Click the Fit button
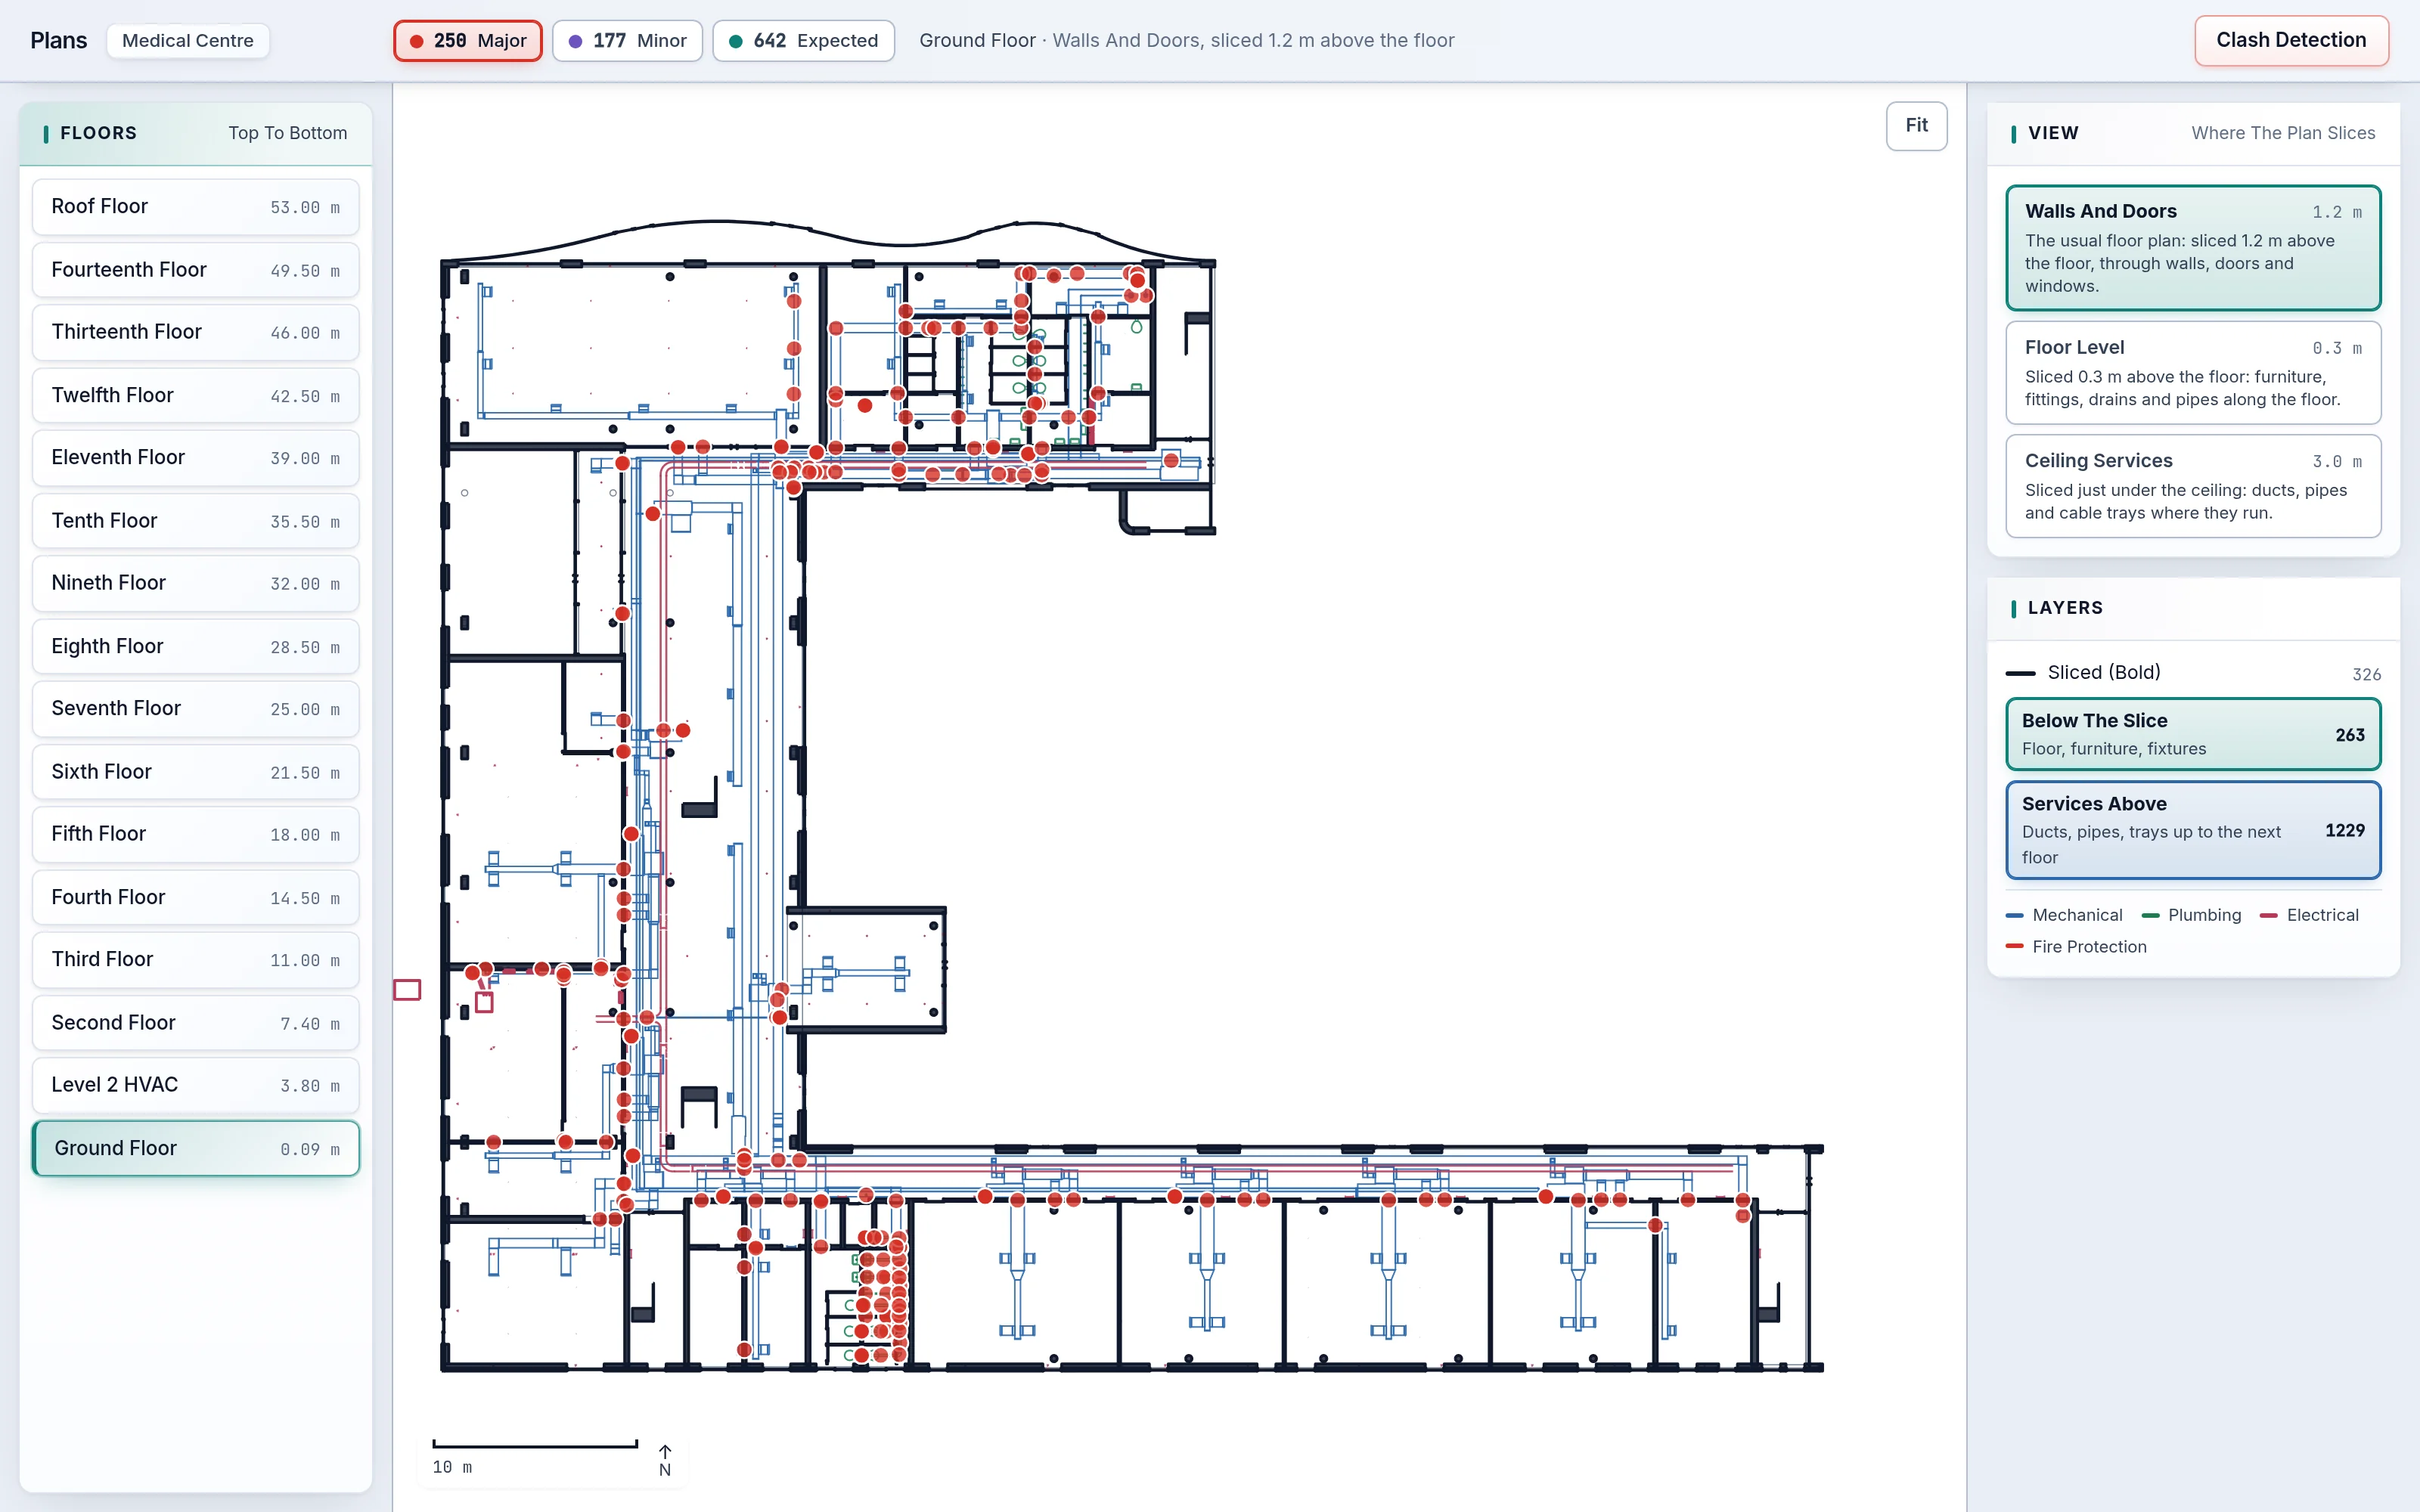The width and height of the screenshot is (2420, 1512). click(x=1916, y=126)
